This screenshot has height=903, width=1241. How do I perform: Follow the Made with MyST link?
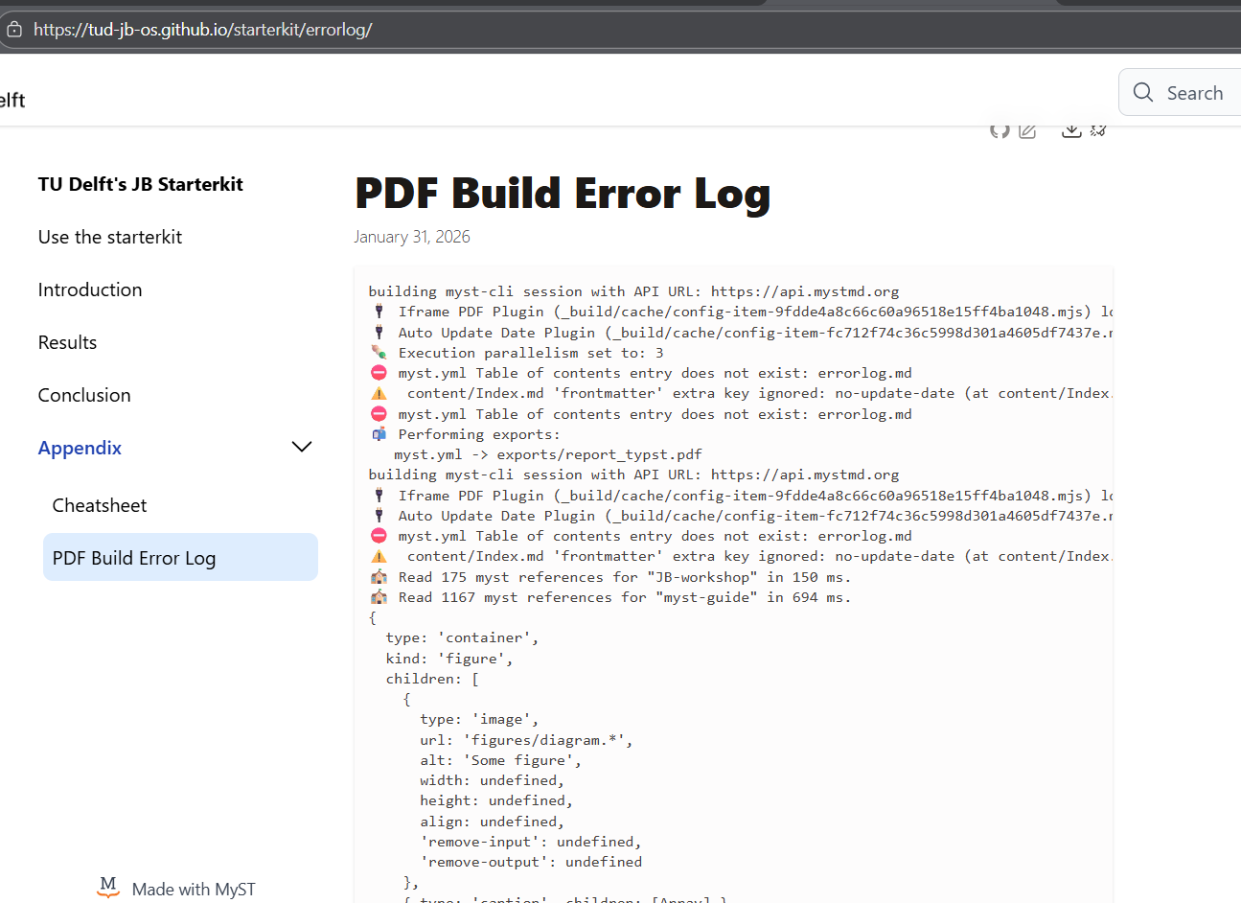pyautogui.click(x=193, y=889)
